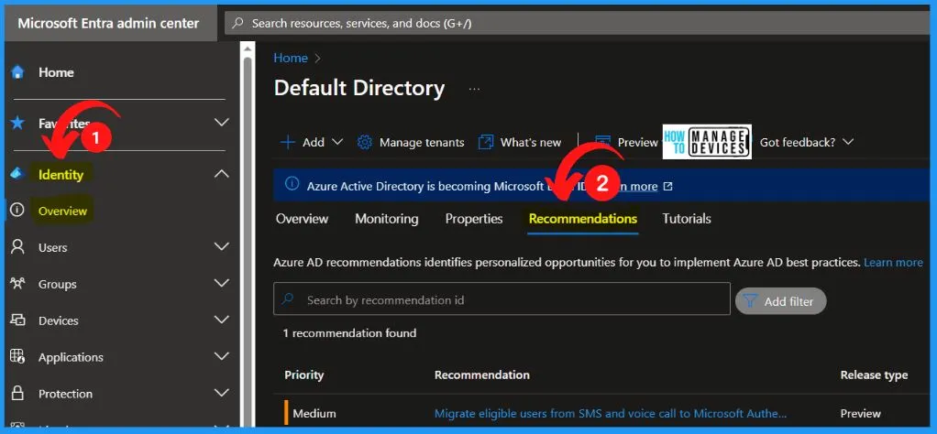Expand the Favorites section chevron

(222, 123)
